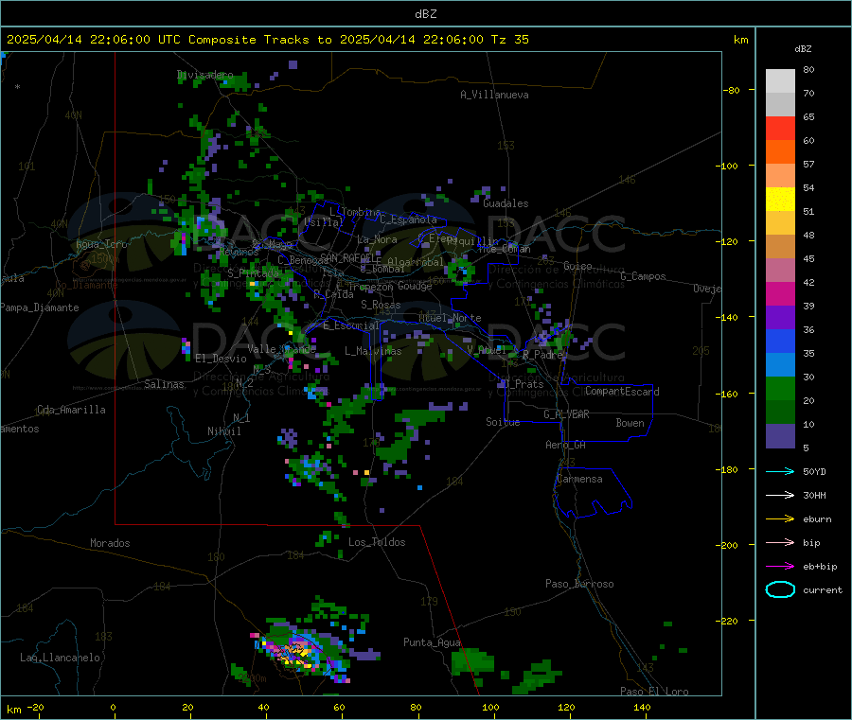The width and height of the screenshot is (852, 720).
Task: Click the Carmensa map label
Action: pos(579,479)
